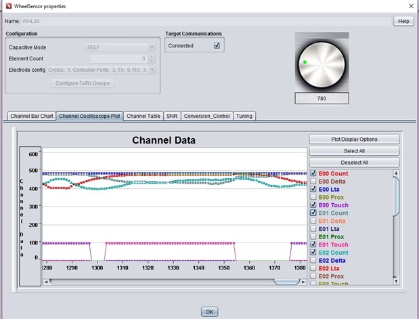This screenshot has height=319, width=419.
Task: Click the plot horizontal scroll right arrow
Action: click(303, 281)
